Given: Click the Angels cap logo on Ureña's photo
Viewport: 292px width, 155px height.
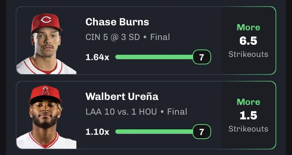Looking at the screenshot, I should pyautogui.click(x=46, y=91).
